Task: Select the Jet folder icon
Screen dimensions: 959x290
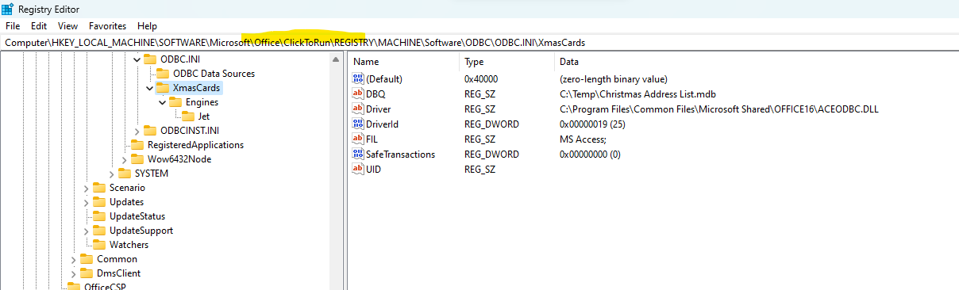Action: coord(188,116)
